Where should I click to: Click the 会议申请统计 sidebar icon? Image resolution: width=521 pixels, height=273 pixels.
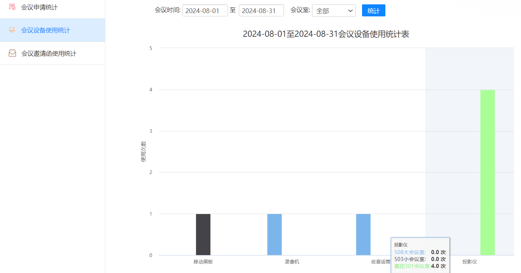[12, 7]
